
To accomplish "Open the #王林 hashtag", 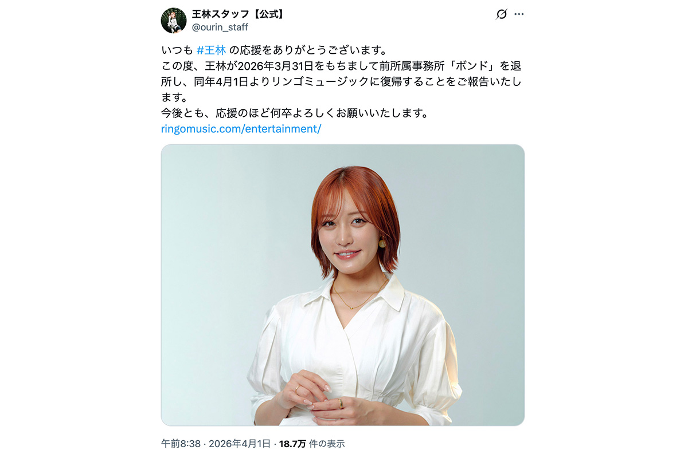I will pyautogui.click(x=211, y=50).
